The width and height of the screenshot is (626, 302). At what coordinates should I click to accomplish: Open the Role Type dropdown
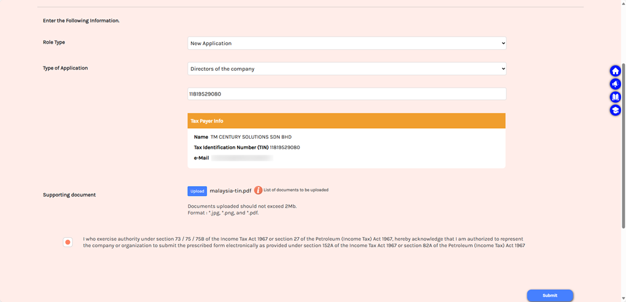[x=347, y=43]
